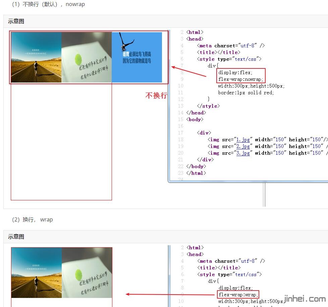Click the '<div>' opening tag on line 17
This screenshot has height=307, width=328.
(204, 133)
